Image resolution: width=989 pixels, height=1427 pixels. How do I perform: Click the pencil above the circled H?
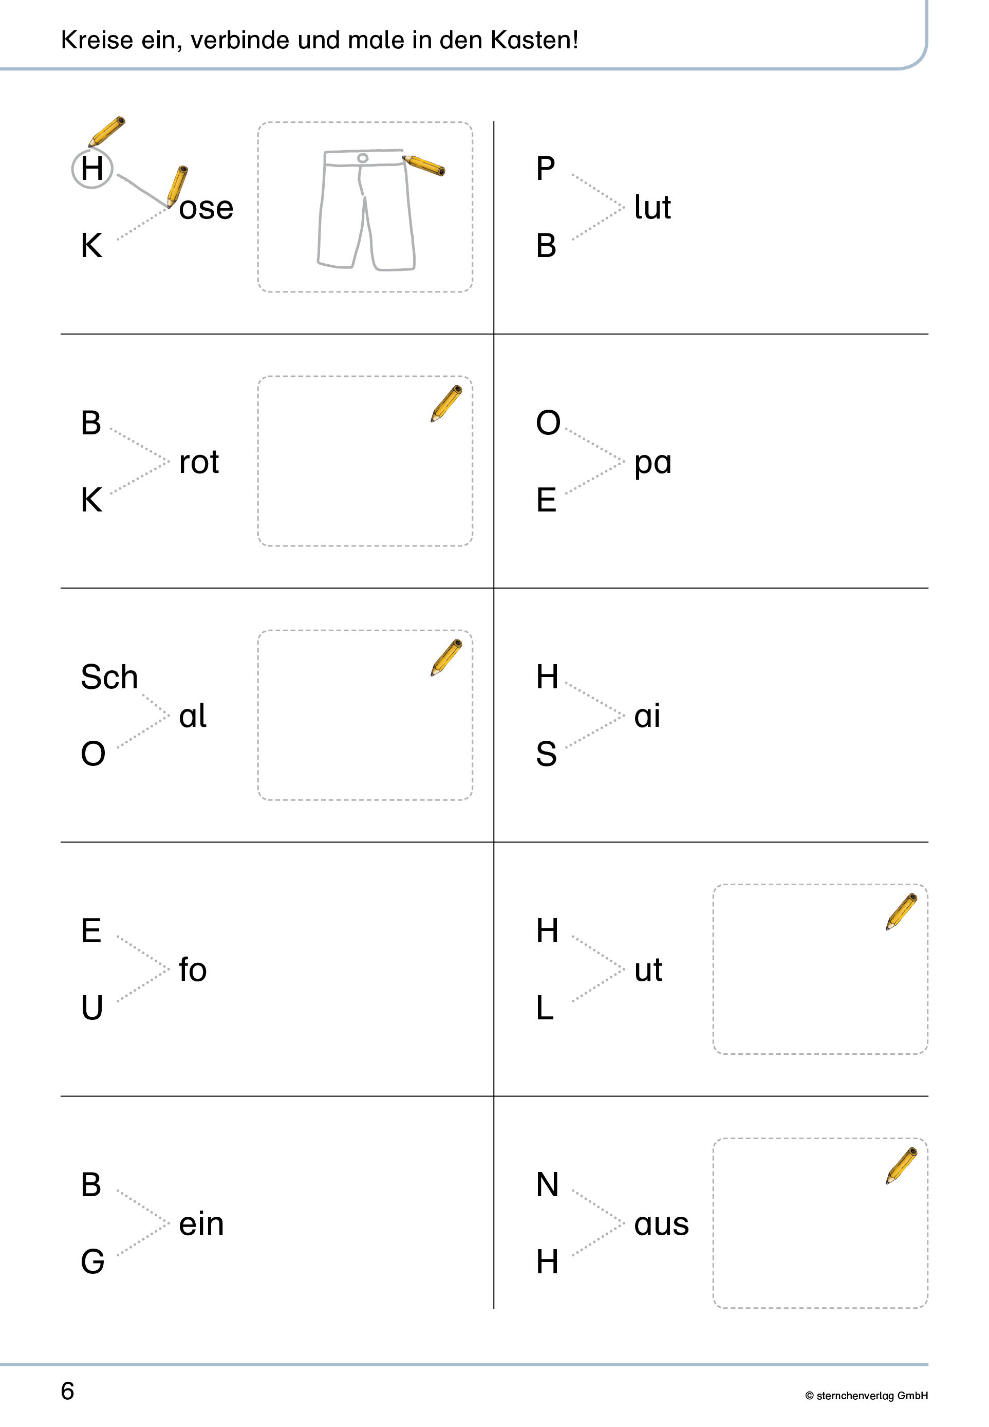[x=106, y=132]
